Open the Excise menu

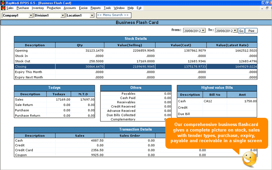pos(84,8)
